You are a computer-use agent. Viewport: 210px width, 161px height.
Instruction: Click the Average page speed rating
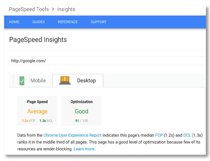click(x=37, y=111)
